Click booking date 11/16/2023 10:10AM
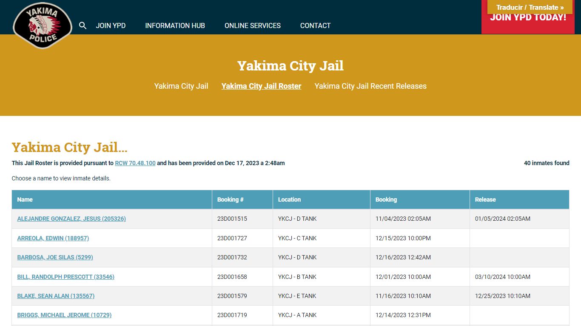The height and width of the screenshot is (326, 581). (x=403, y=296)
